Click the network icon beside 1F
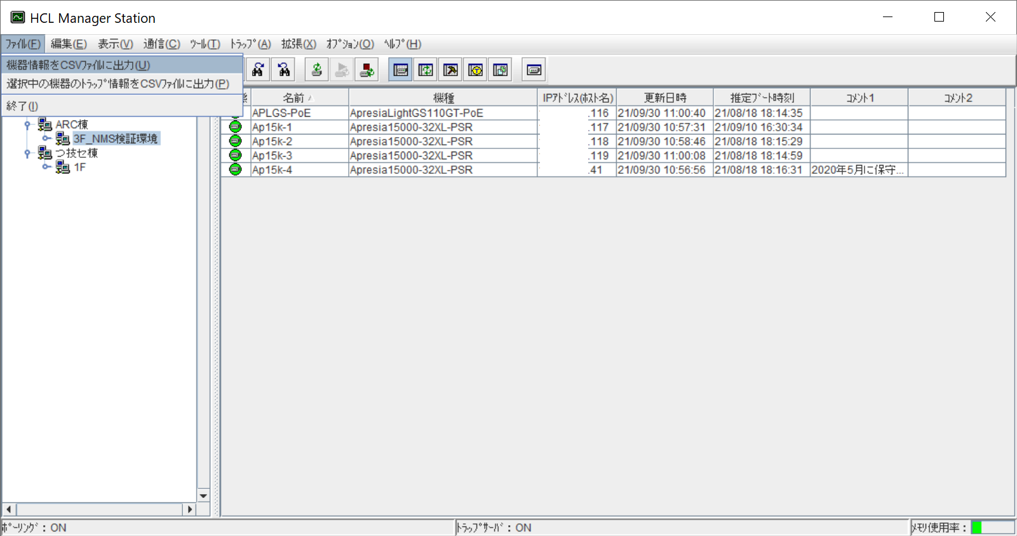Image resolution: width=1017 pixels, height=536 pixels. (62, 167)
